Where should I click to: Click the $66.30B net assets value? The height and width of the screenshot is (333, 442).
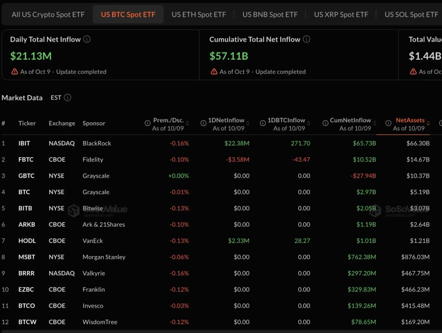pos(418,143)
